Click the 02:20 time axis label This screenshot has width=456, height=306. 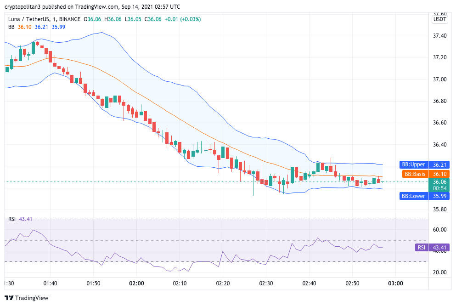pos(223,283)
